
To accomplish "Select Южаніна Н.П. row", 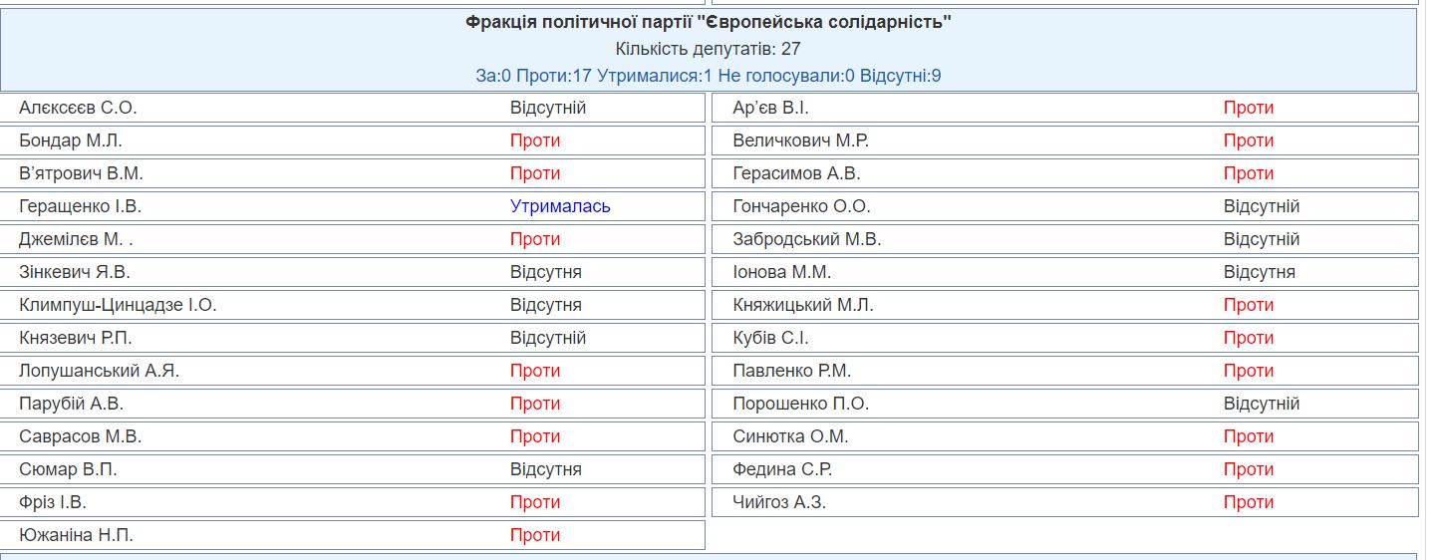I will click(353, 535).
